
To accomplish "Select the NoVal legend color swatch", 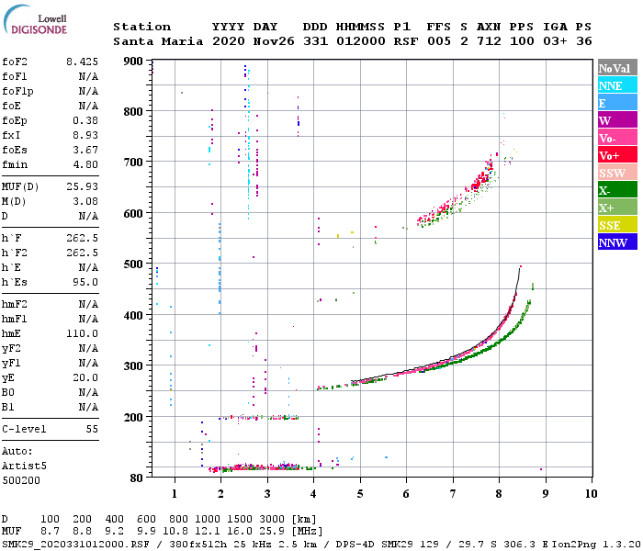I will click(x=617, y=68).
